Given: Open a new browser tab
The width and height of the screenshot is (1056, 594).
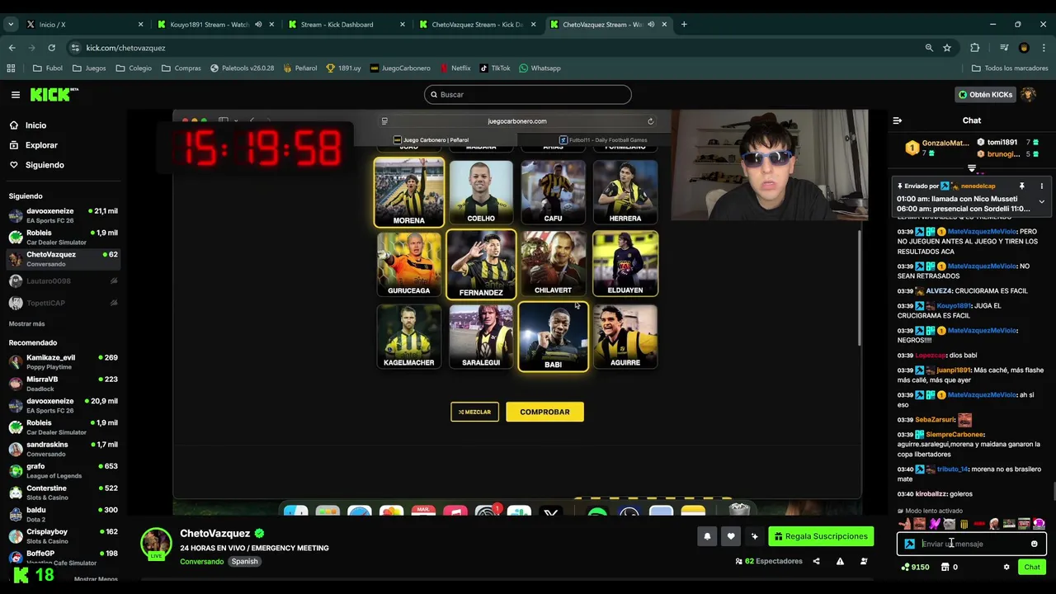Looking at the screenshot, I should coord(684,25).
